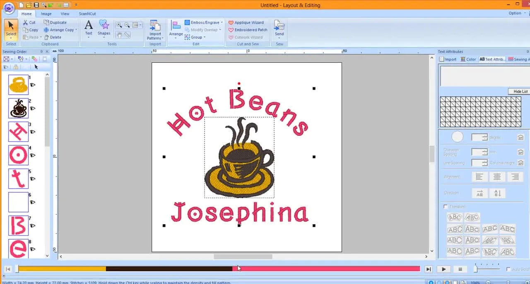Open the ScanNCut ribbon tab
Image resolution: width=530 pixels, height=284 pixels.
click(x=87, y=14)
